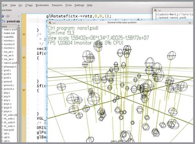Collapse code fold marker beside the comment block
The width and height of the screenshot is (195, 144).
tap(24, 34)
